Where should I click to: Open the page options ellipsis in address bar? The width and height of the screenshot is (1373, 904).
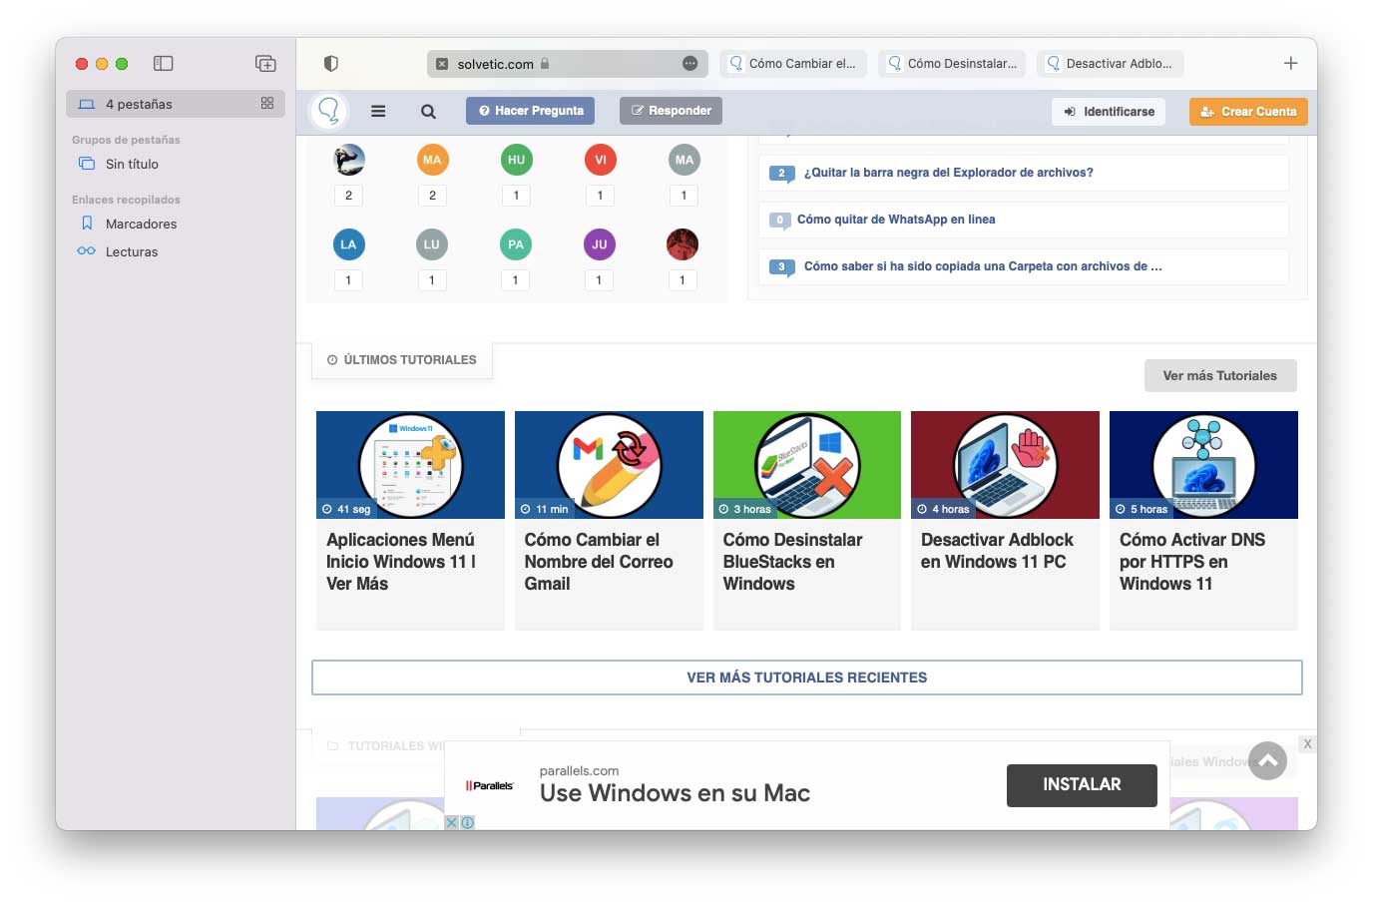click(x=689, y=64)
